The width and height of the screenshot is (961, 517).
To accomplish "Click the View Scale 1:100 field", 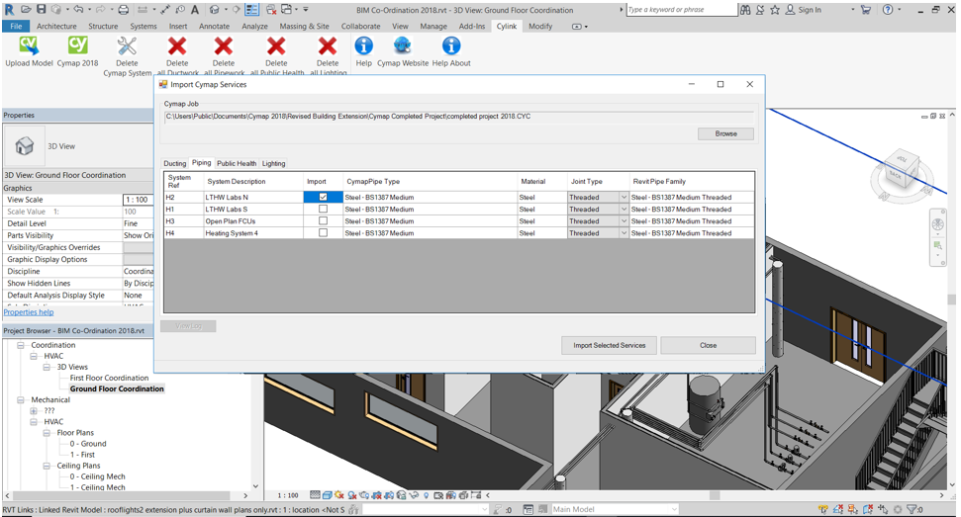I will pyautogui.click(x=138, y=200).
